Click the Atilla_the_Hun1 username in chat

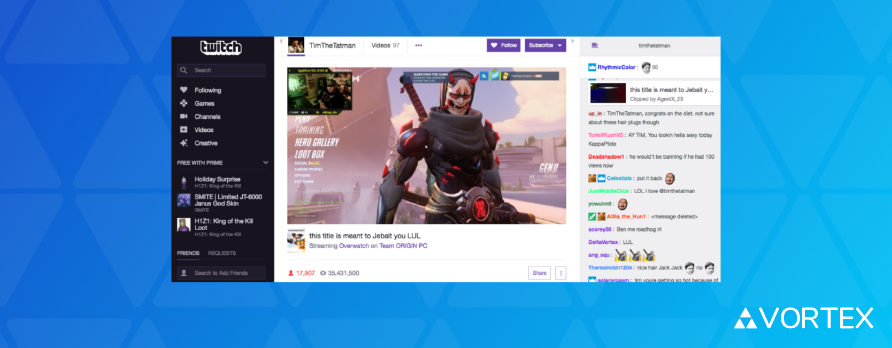click(626, 217)
